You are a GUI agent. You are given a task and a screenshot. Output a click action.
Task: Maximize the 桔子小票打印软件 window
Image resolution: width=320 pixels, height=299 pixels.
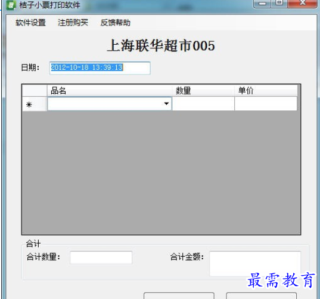click(x=279, y=4)
